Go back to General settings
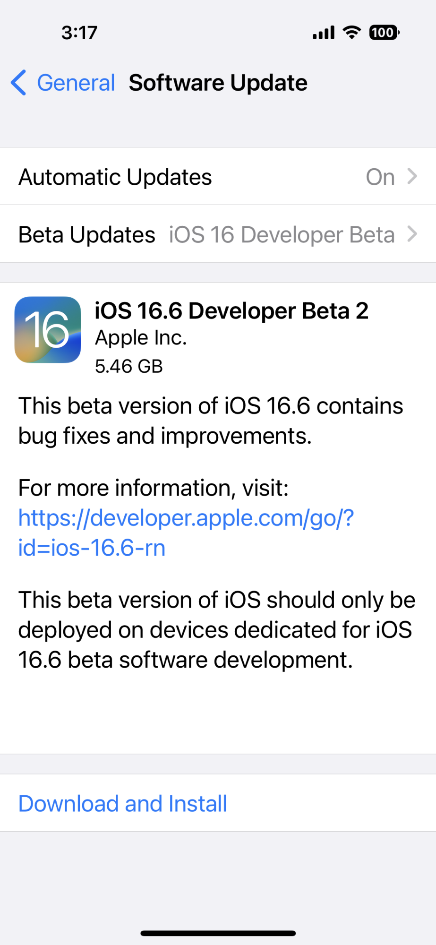Image resolution: width=436 pixels, height=945 pixels. pos(76,83)
